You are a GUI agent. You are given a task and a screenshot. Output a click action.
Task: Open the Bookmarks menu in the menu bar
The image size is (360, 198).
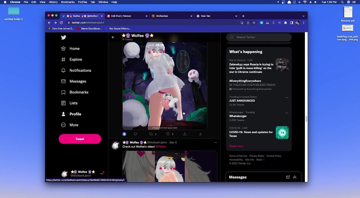tap(68, 2)
